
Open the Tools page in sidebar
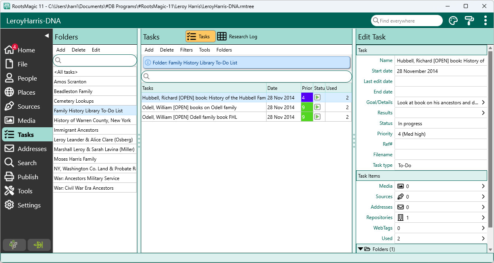[27, 191]
